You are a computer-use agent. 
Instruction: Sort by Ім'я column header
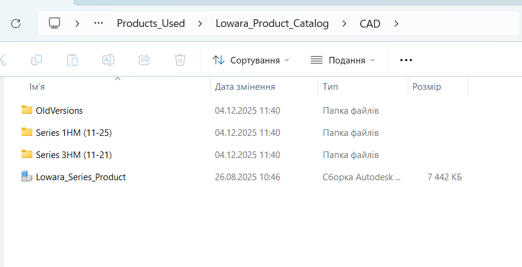tap(37, 87)
